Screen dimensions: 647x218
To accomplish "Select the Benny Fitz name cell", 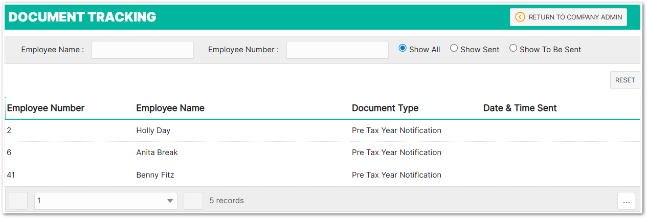I will point(155,175).
